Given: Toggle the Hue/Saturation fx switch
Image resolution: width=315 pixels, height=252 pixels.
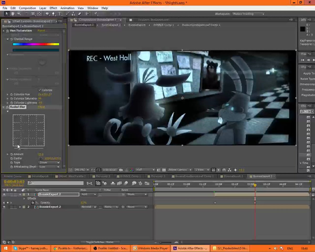Looking at the screenshot, I should pyautogui.click(x=8, y=31).
